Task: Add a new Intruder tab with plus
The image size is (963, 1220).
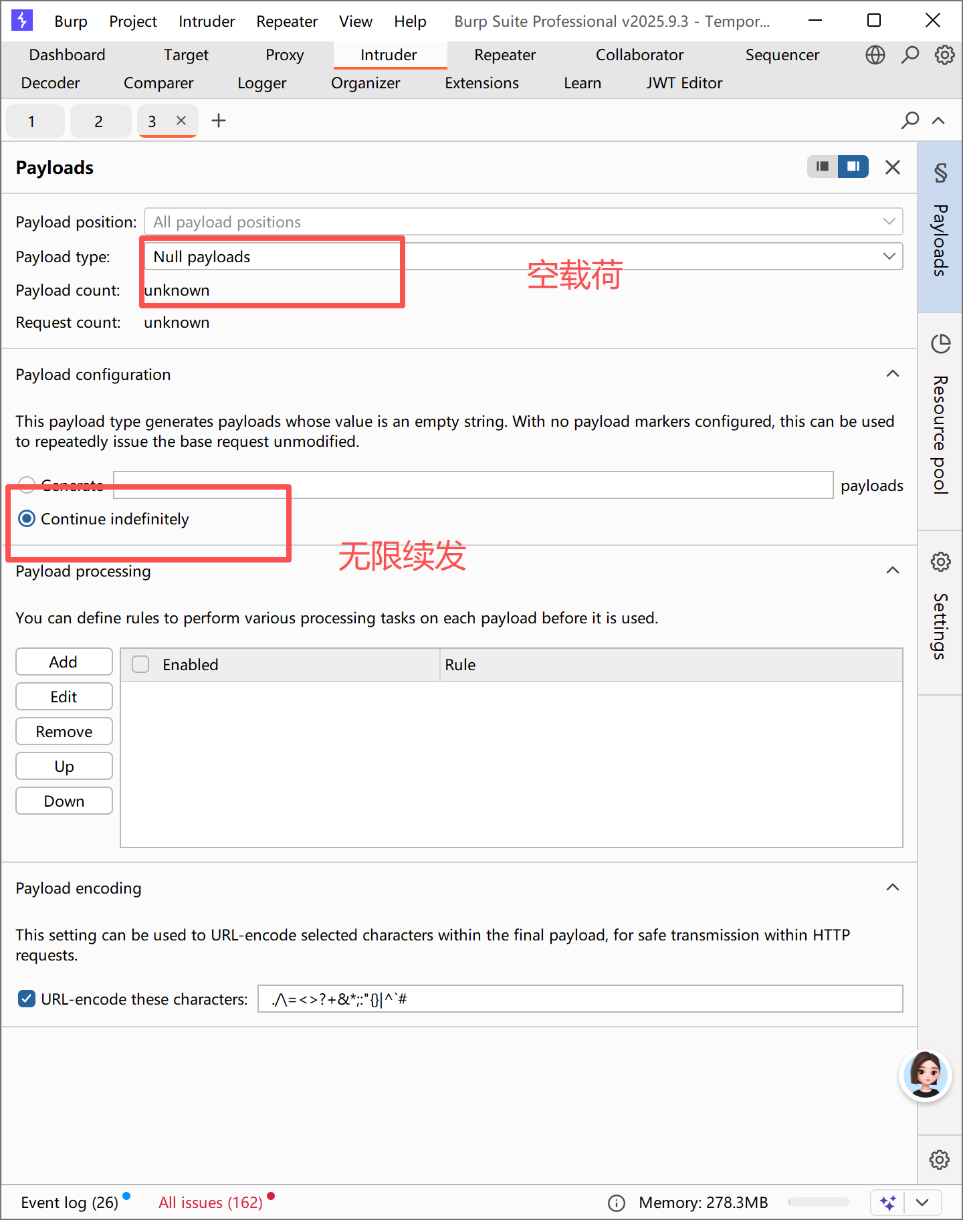Action: 219,120
